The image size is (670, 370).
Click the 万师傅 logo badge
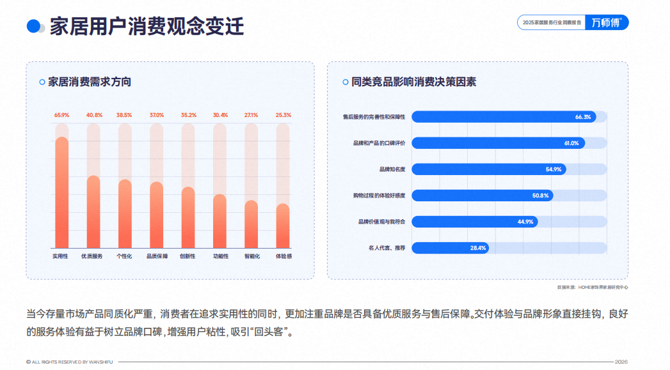tap(607, 22)
